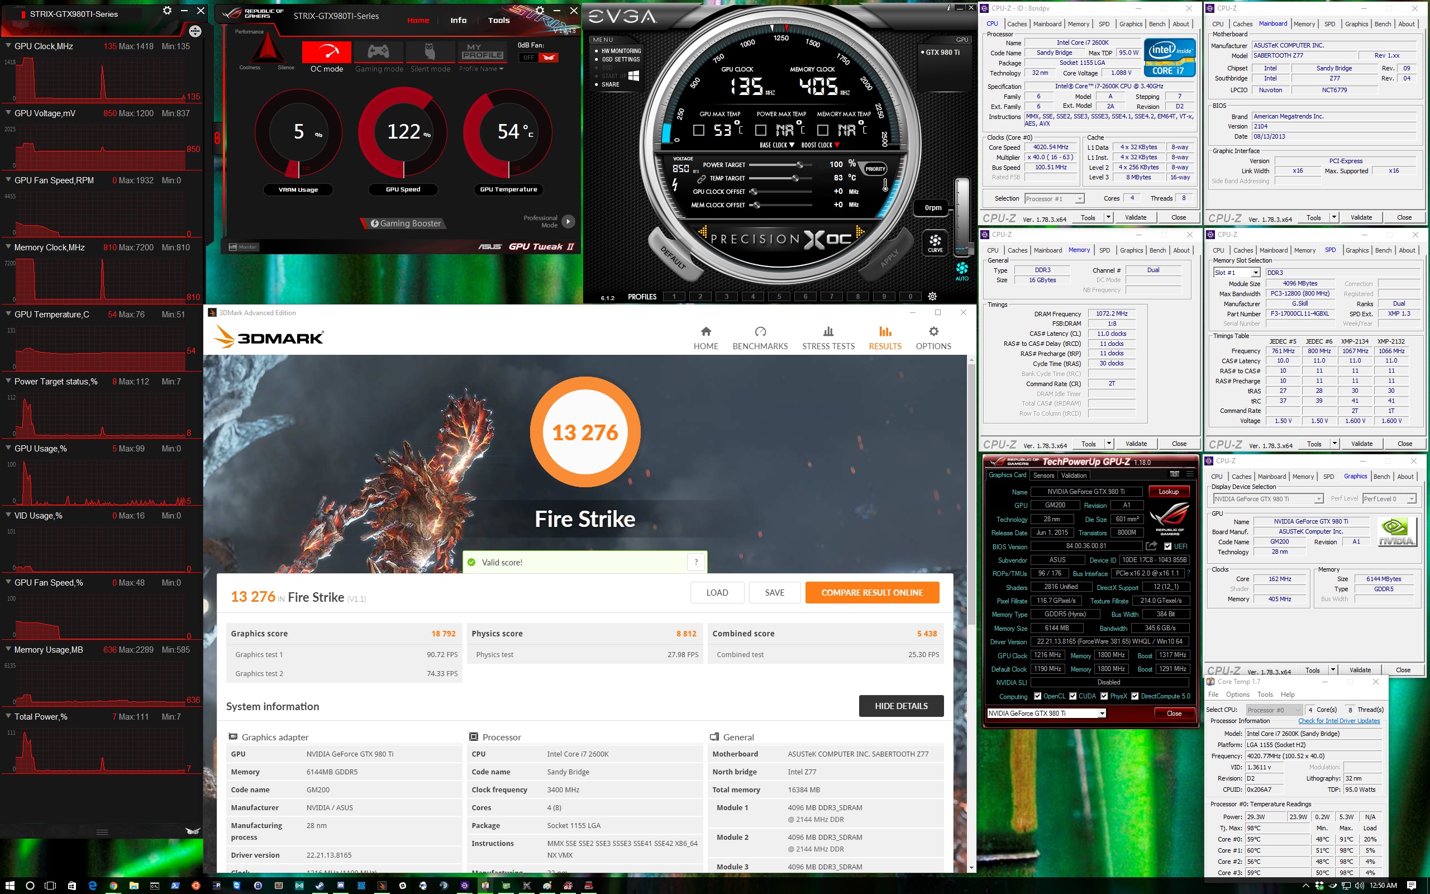The height and width of the screenshot is (894, 1430).
Task: Open GPU Tweak II home window settings gear
Action: [540, 11]
